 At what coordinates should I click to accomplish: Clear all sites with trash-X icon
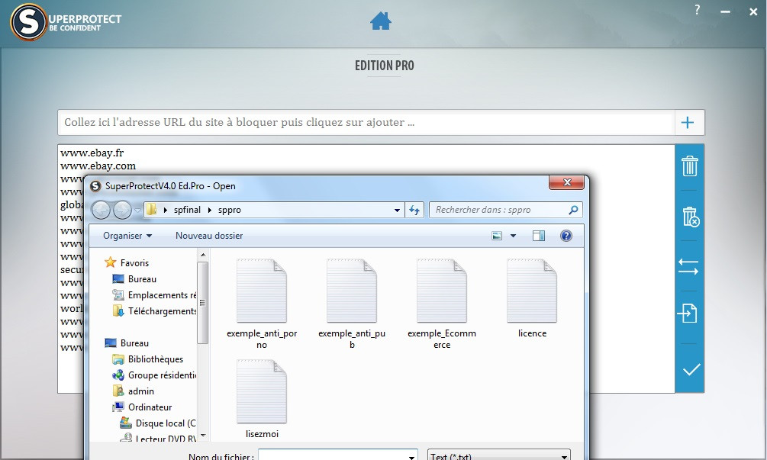point(690,217)
